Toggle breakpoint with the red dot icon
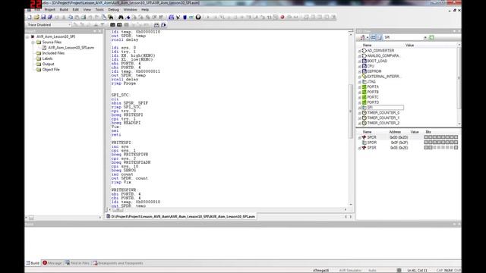This screenshot has width=486, height=273. (282, 17)
